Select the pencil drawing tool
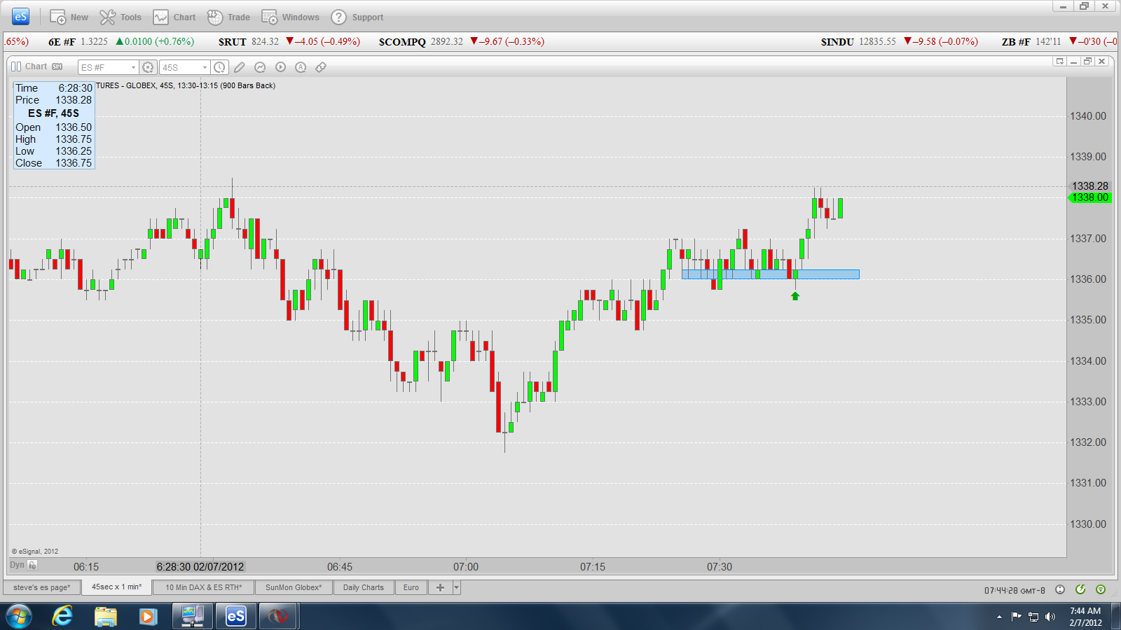 point(240,67)
